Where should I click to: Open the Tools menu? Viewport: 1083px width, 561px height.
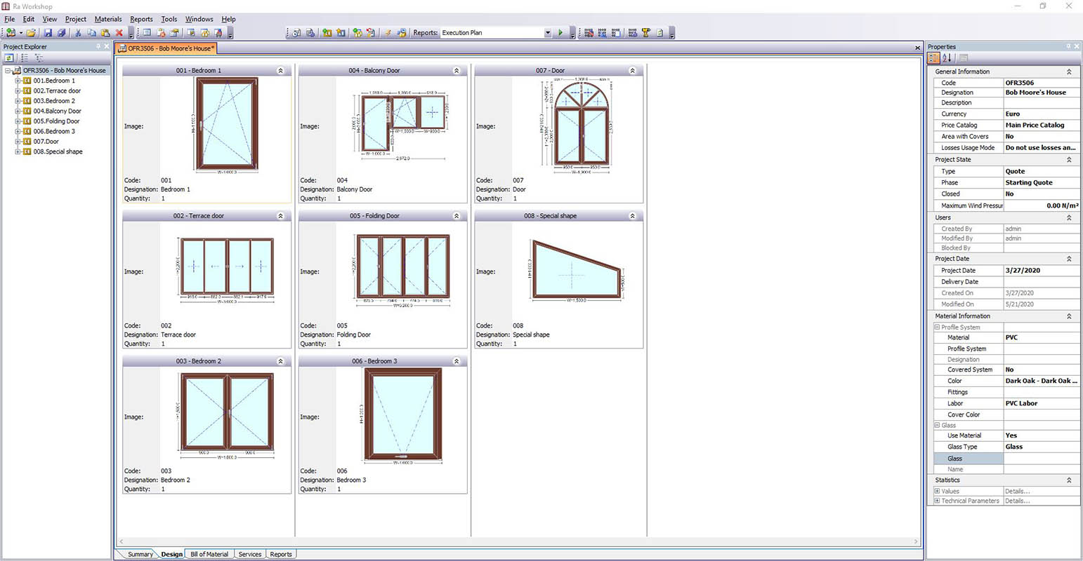(x=169, y=19)
